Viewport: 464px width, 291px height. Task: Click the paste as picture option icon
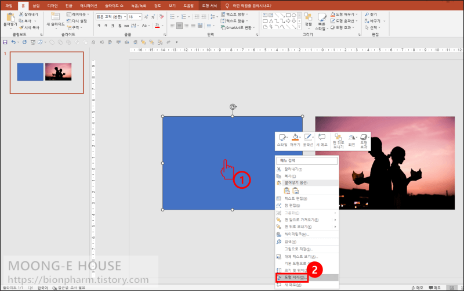tap(296, 191)
